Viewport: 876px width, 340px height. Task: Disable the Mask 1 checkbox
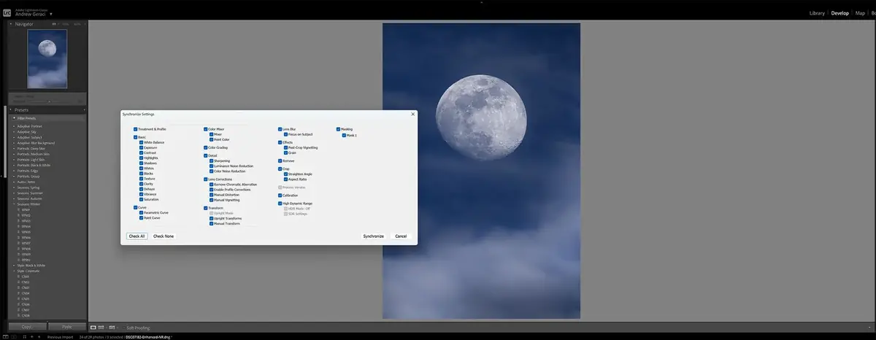pyautogui.click(x=344, y=135)
